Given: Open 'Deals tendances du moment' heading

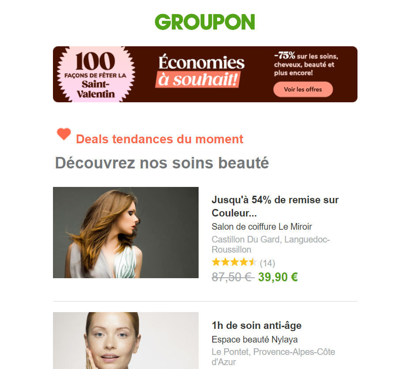Looking at the screenshot, I should (x=159, y=139).
